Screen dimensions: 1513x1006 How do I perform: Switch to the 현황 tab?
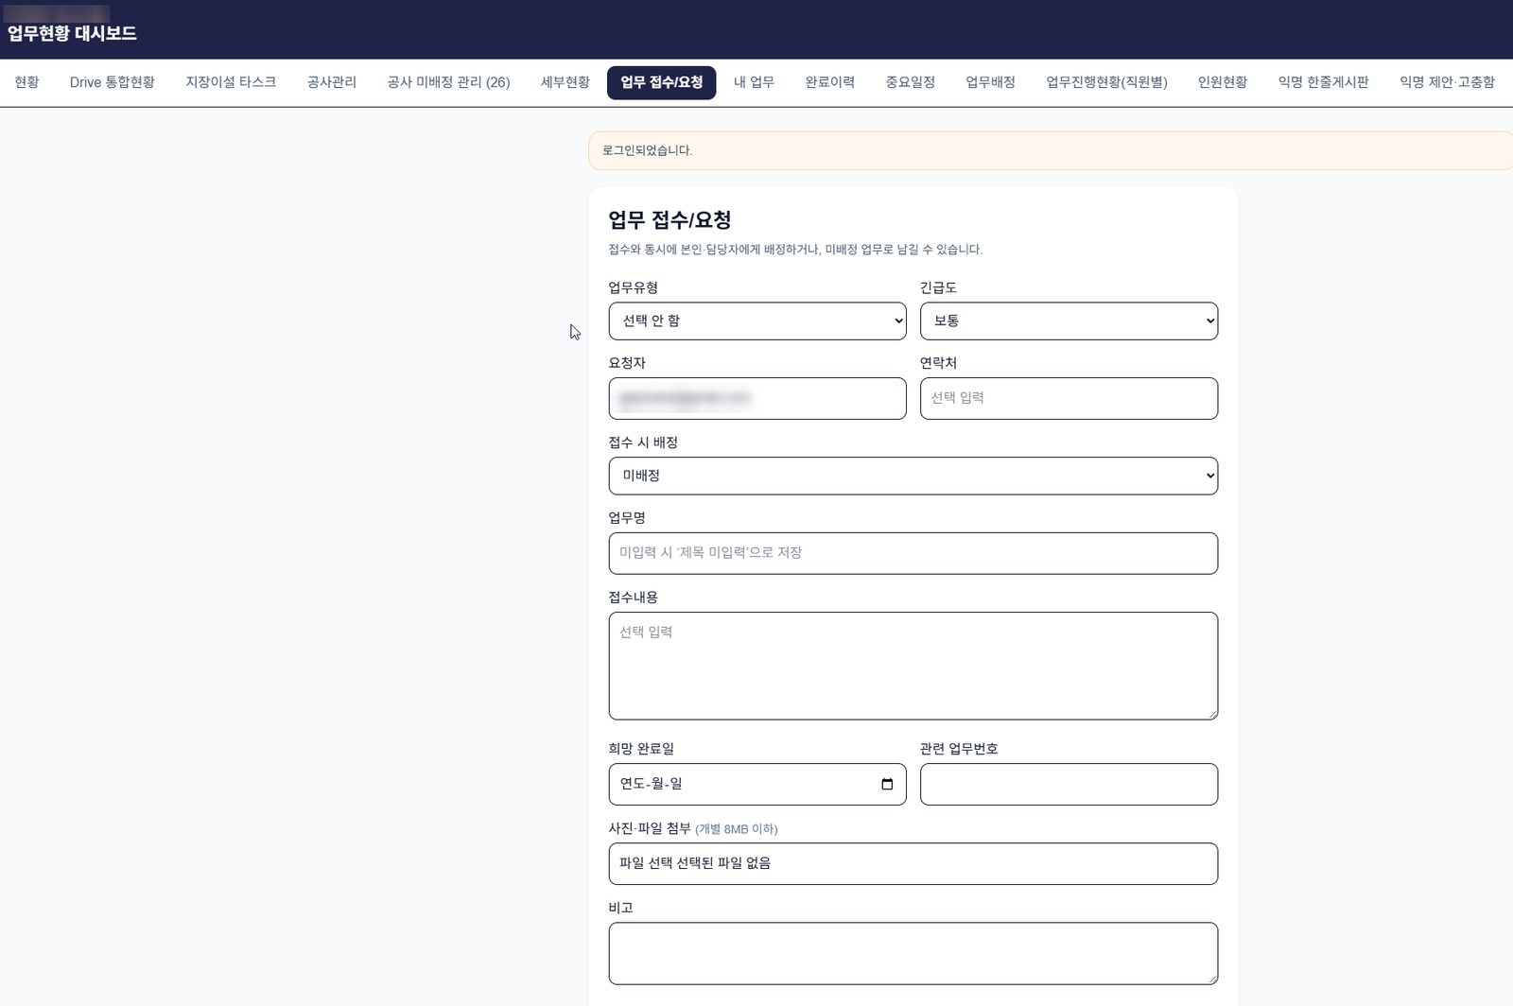click(x=26, y=82)
